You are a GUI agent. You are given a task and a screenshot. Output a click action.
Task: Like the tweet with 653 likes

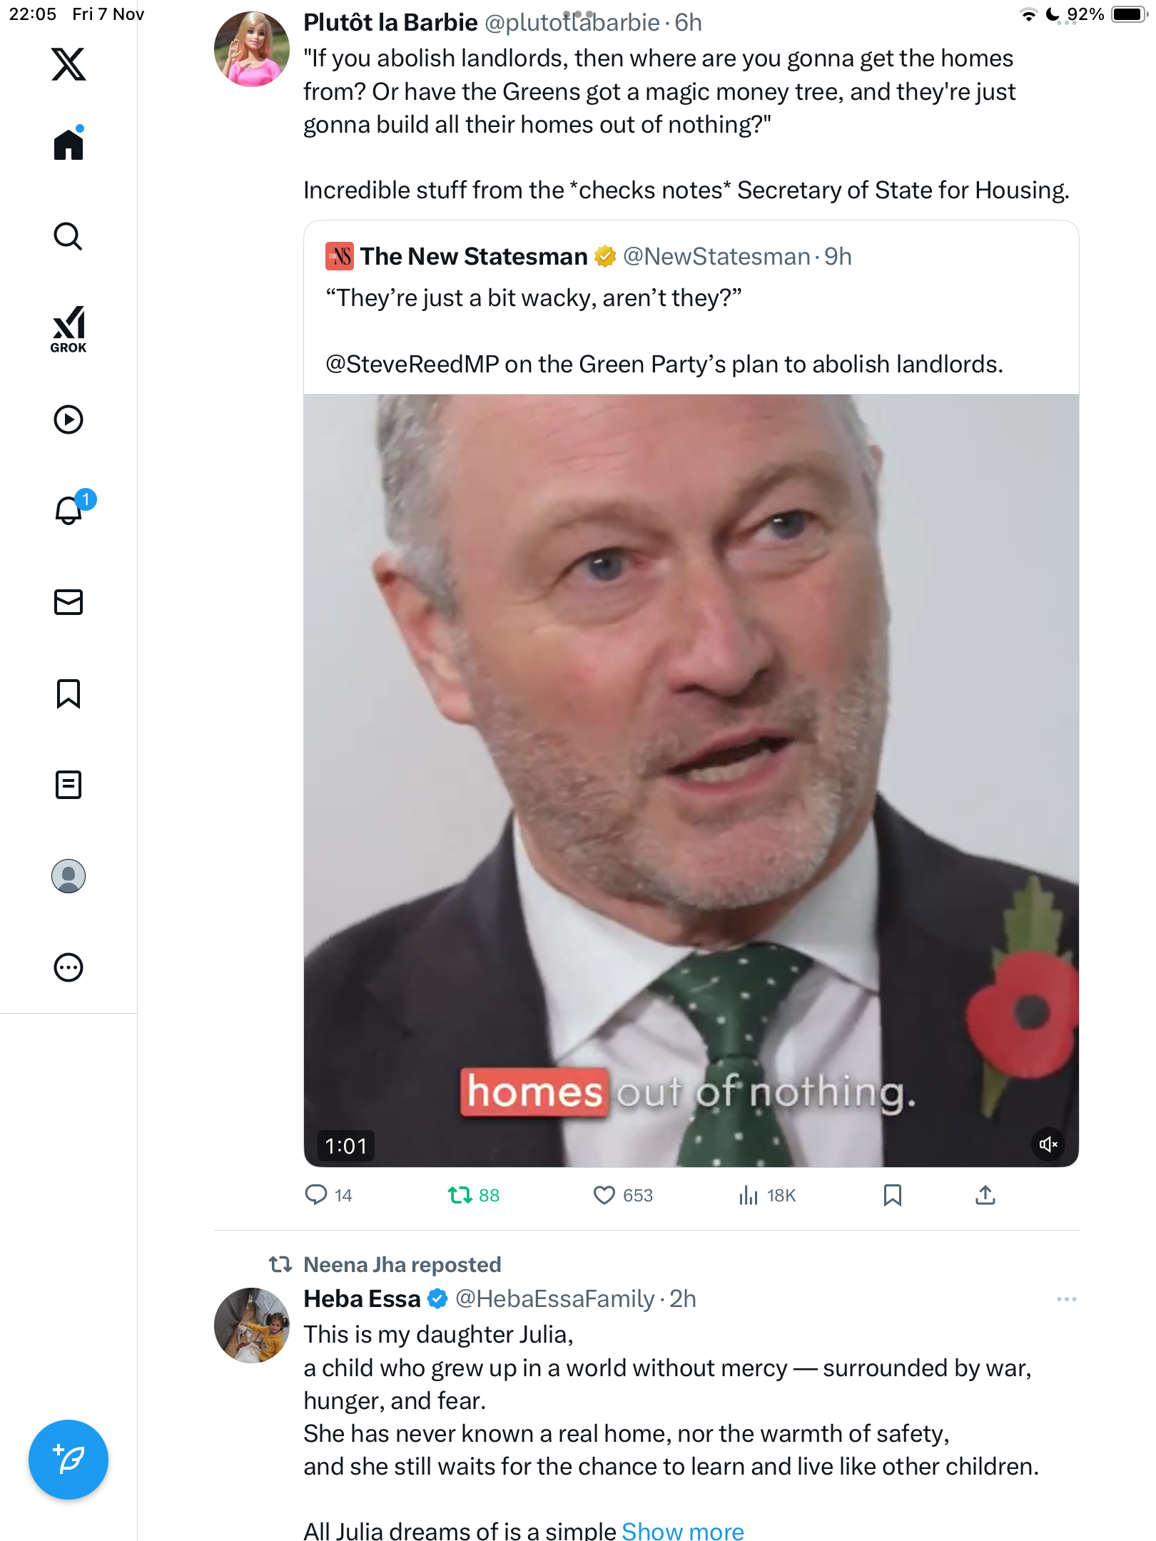pos(604,1195)
